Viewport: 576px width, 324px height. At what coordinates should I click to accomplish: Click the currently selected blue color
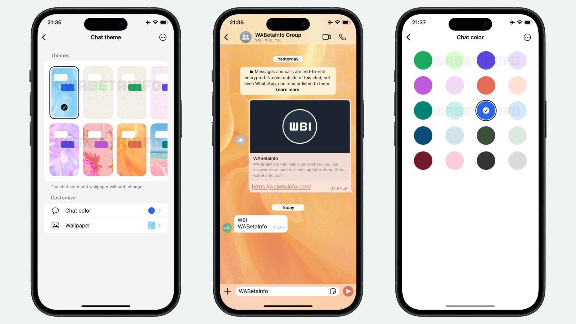[x=485, y=110]
